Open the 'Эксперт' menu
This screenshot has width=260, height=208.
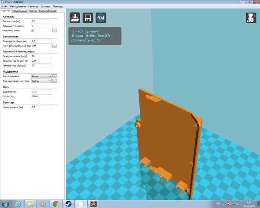click(45, 7)
